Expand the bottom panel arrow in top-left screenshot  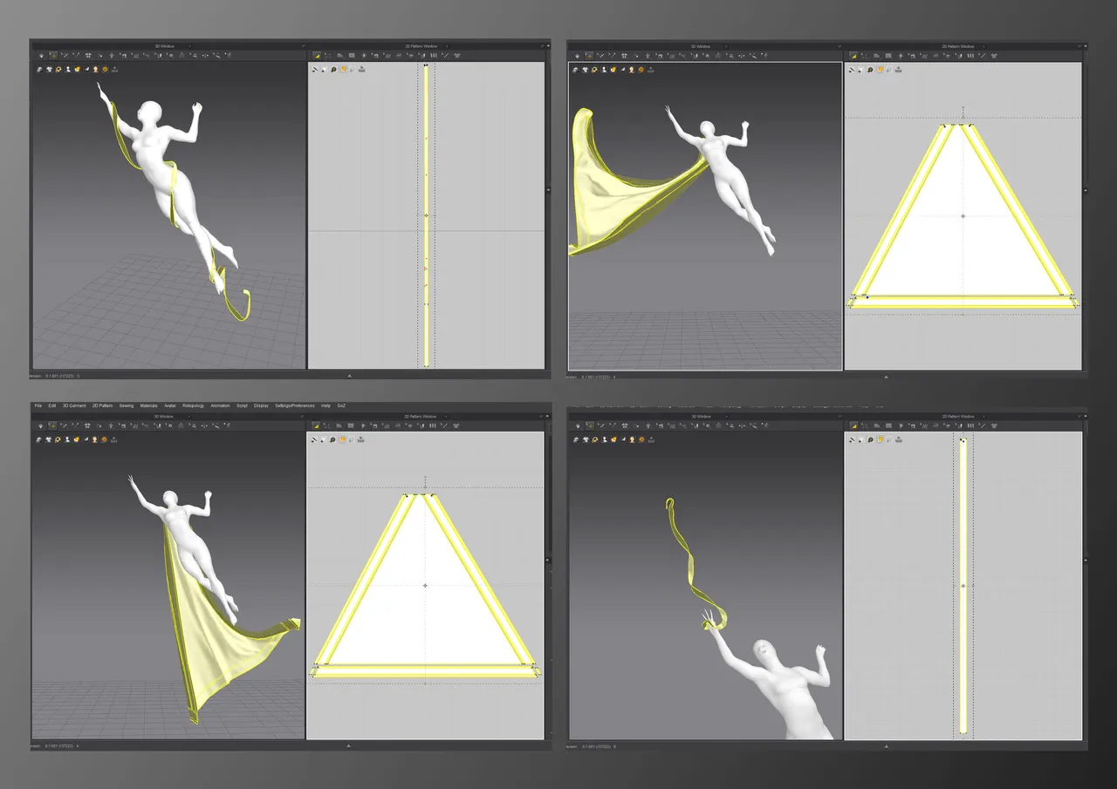tap(349, 376)
